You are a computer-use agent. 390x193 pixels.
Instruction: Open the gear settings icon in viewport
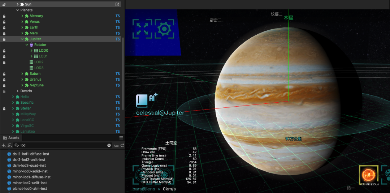tap(164, 29)
